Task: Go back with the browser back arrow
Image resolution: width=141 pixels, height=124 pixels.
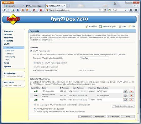Action: point(4,10)
